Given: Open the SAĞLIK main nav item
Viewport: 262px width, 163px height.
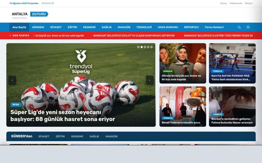Looking at the screenshot, I should point(107,27).
